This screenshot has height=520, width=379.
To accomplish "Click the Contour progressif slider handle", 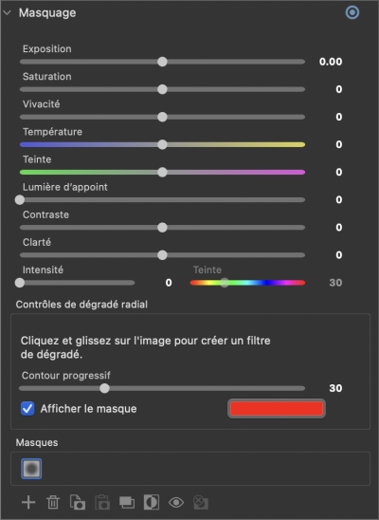I will [x=104, y=388].
